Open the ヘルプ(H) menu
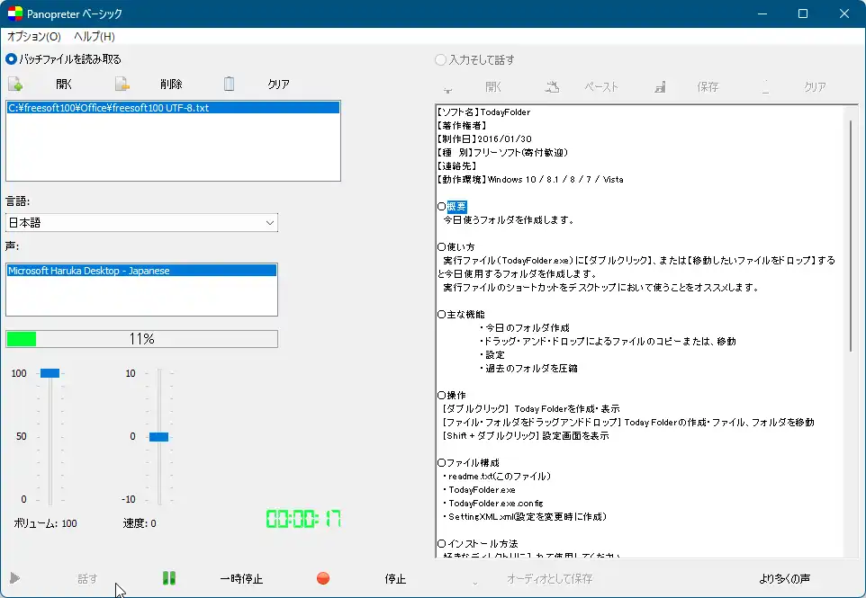The image size is (866, 598). click(x=94, y=37)
